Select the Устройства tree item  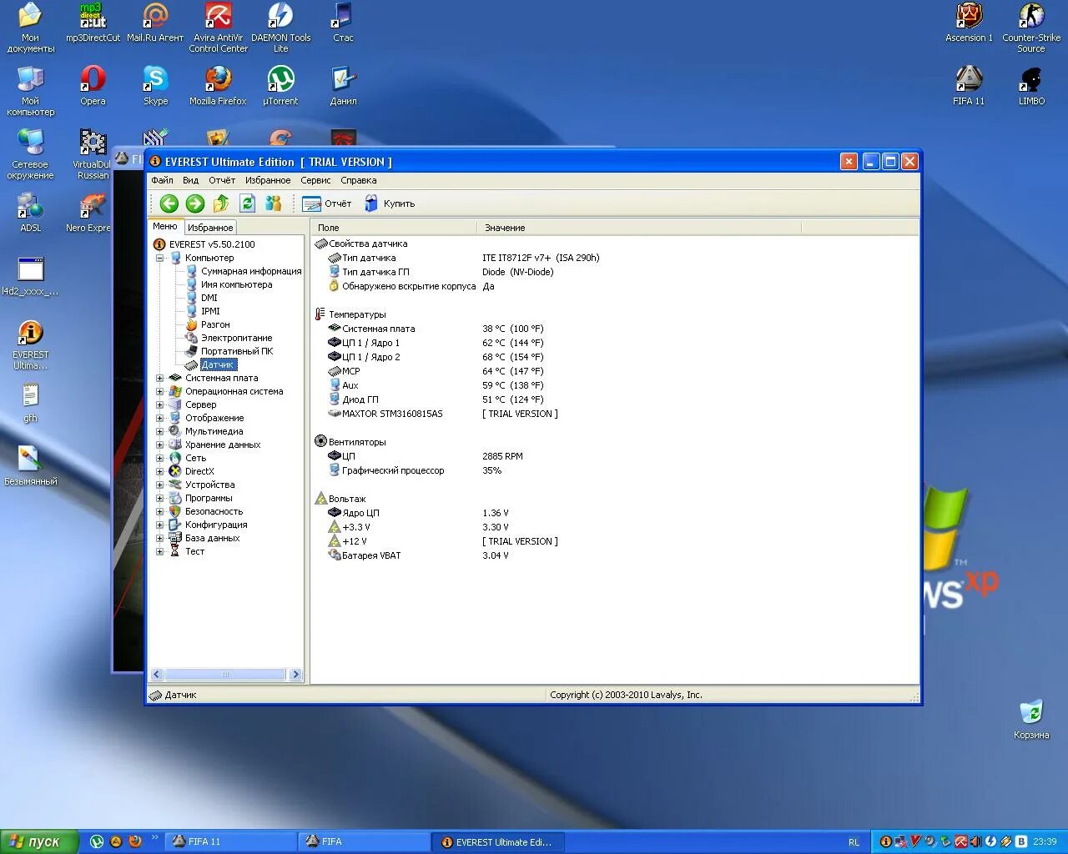209,485
